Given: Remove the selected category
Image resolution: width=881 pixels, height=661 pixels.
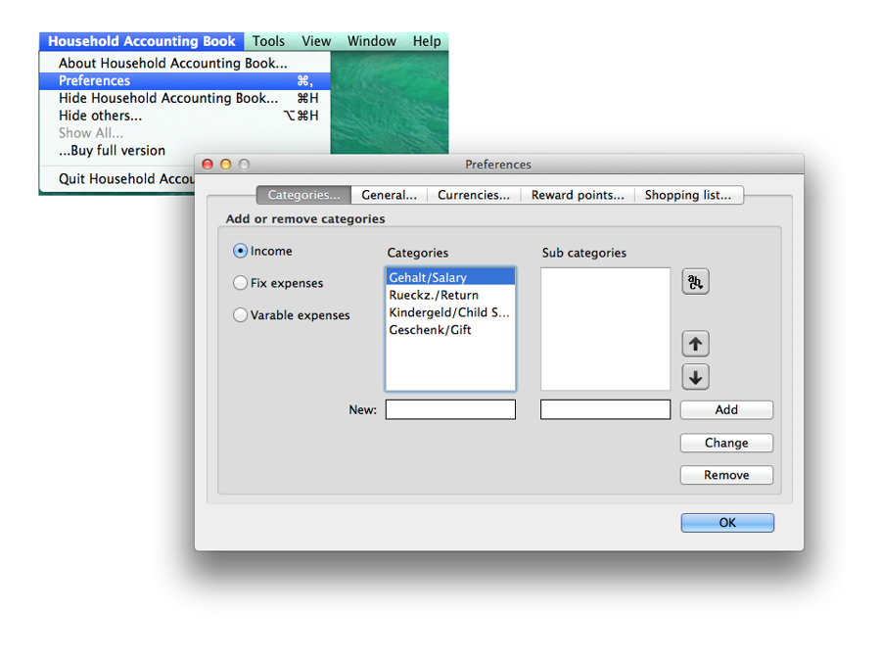Looking at the screenshot, I should 726,475.
